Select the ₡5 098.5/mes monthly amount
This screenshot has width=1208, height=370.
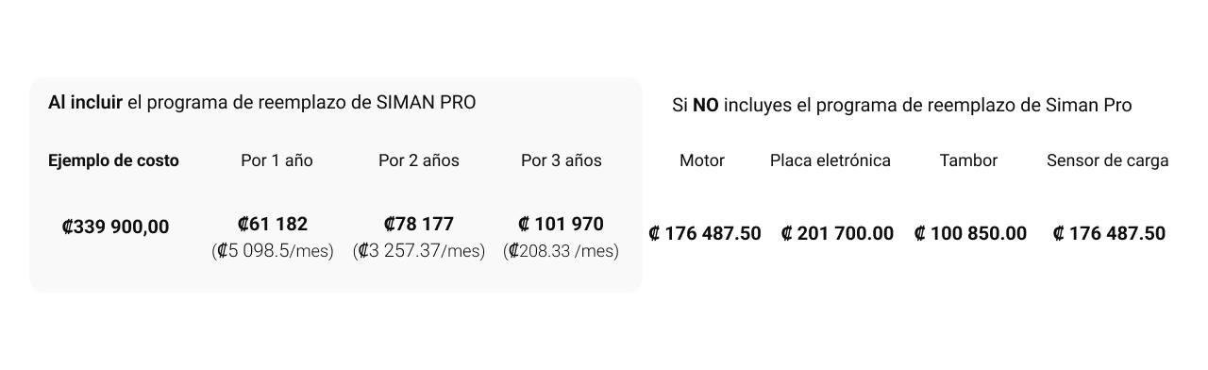[273, 251]
